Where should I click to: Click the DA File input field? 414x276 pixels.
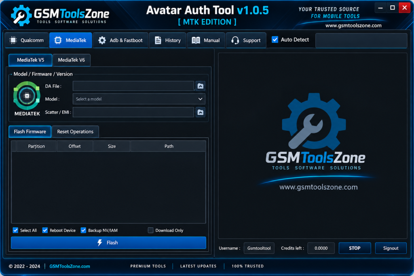coord(133,86)
